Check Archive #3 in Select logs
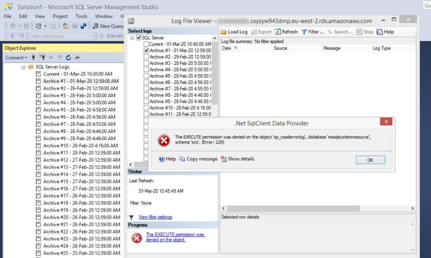 pyautogui.click(x=146, y=63)
